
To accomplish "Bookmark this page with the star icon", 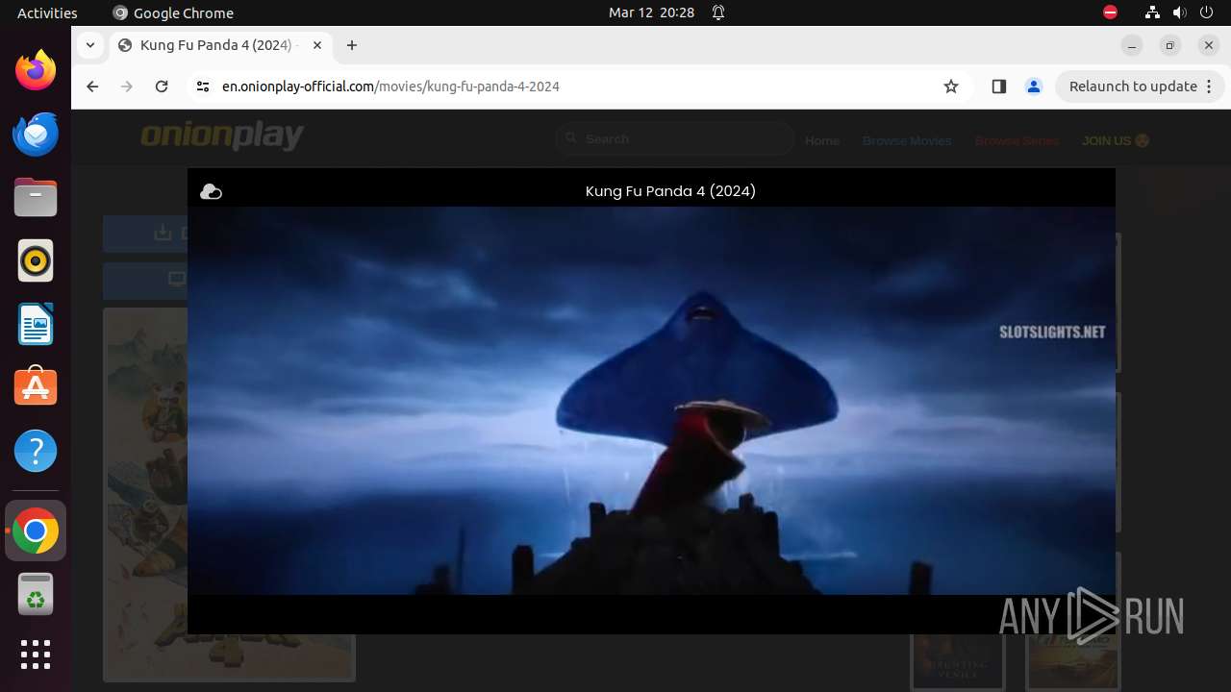I will (951, 86).
